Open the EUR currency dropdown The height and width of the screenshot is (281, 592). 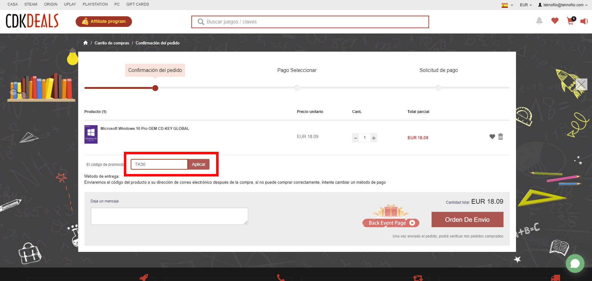point(526,5)
